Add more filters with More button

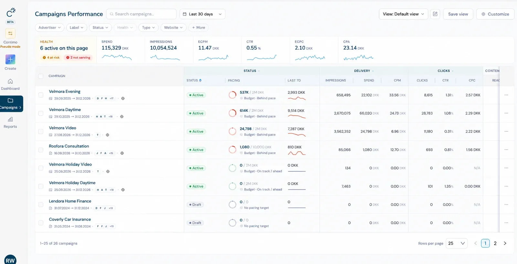click(198, 27)
